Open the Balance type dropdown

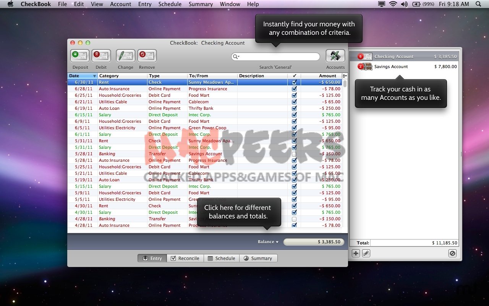coord(268,242)
